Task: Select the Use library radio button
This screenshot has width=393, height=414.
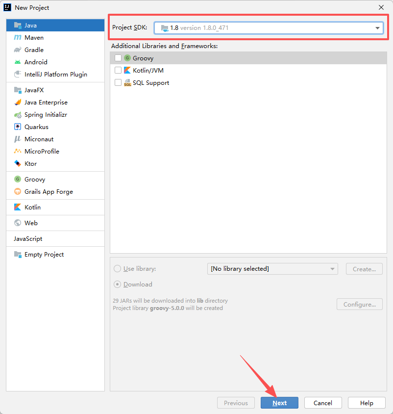Action: pos(118,269)
